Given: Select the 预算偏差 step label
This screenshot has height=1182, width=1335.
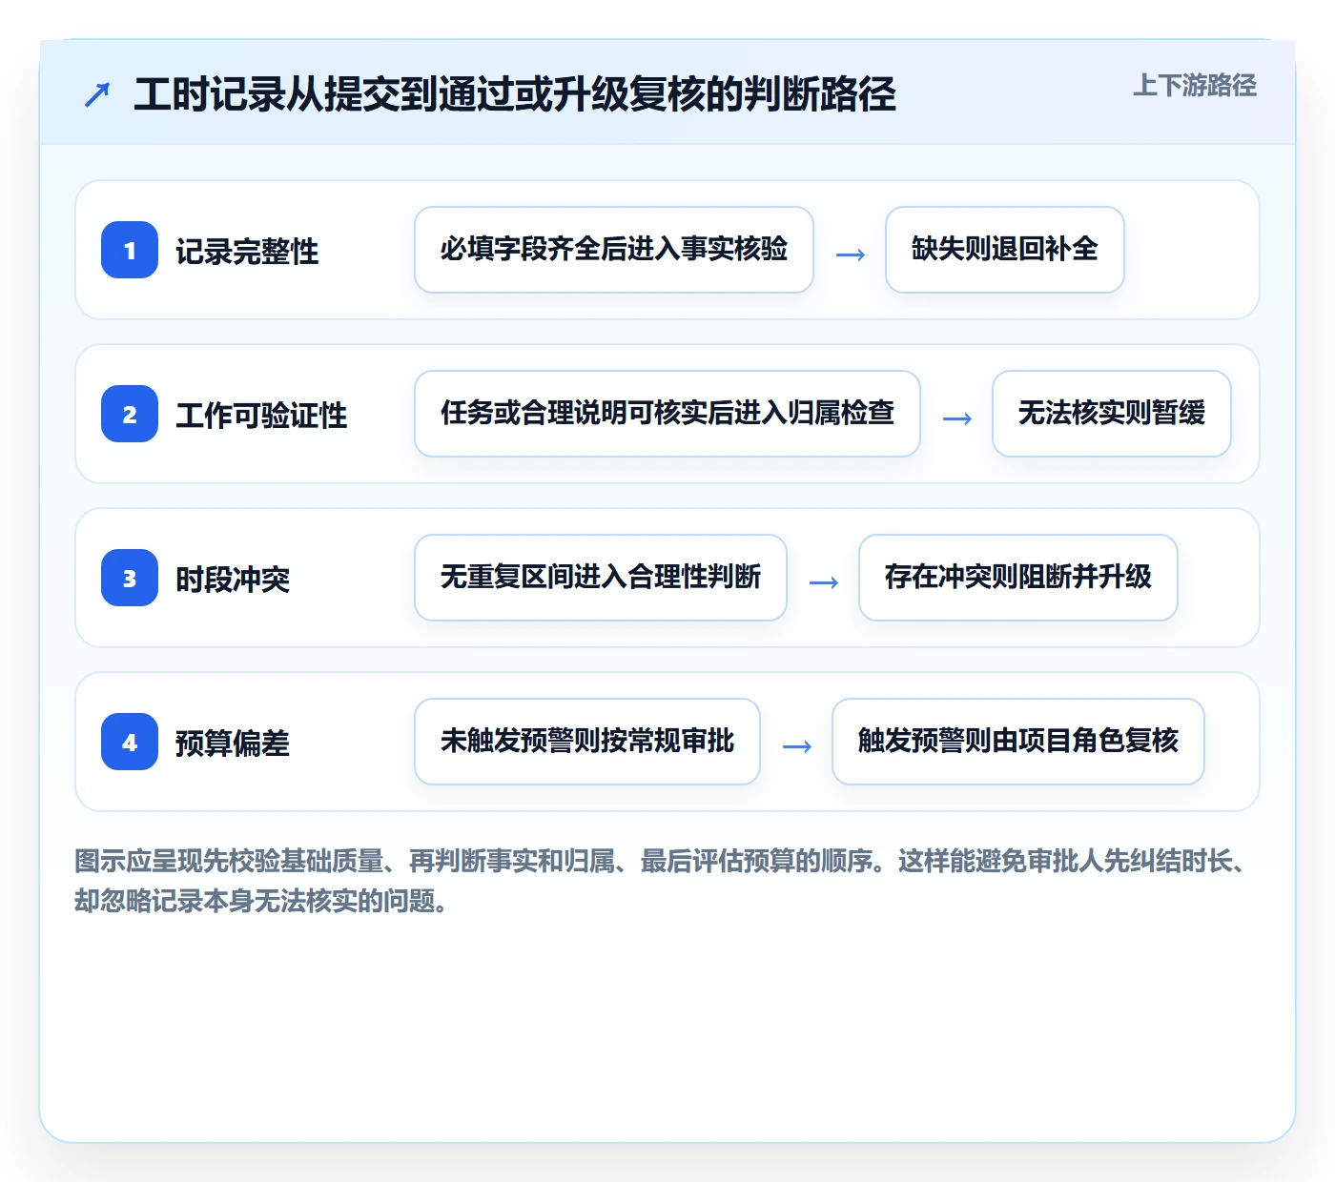Looking at the screenshot, I should click(233, 743).
